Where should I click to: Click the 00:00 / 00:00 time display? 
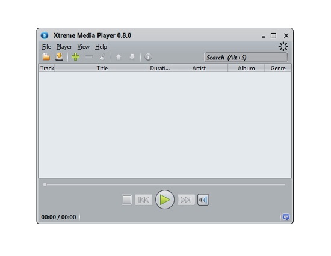point(58,217)
